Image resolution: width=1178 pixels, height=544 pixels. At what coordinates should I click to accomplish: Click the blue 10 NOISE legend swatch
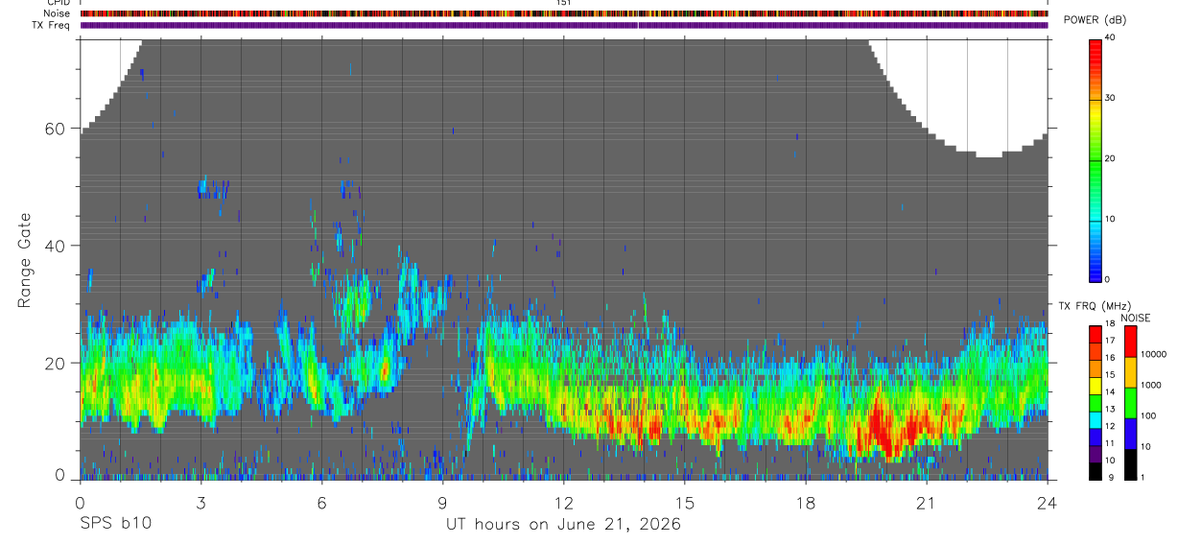click(x=1129, y=434)
